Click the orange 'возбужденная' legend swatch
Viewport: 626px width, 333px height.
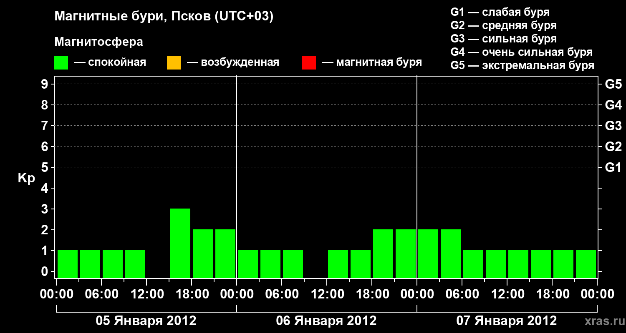(x=174, y=63)
